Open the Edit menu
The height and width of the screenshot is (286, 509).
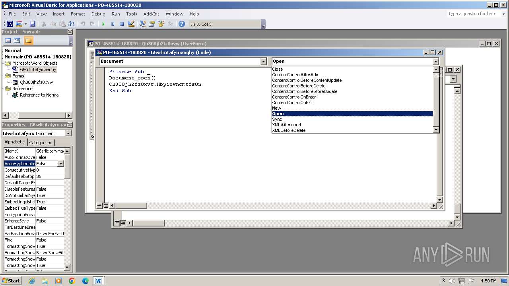click(x=26, y=14)
